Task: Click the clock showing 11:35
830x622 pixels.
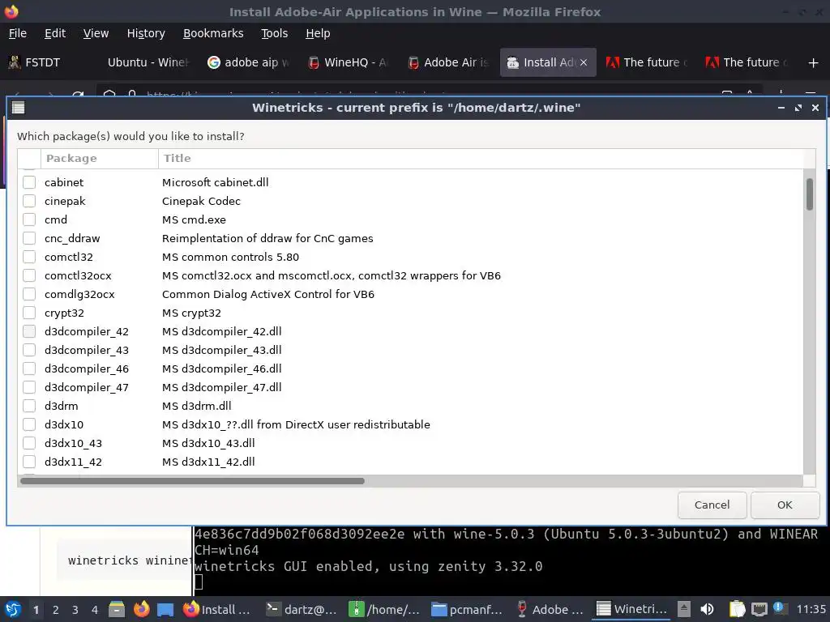Action: pyautogui.click(x=811, y=609)
